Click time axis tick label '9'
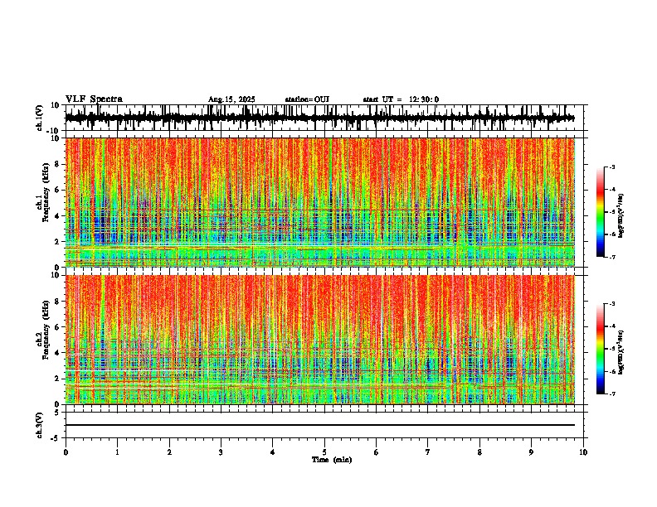Image resolution: width=657 pixels, height=507 pixels. click(531, 452)
